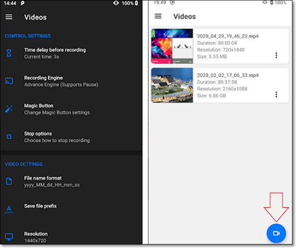Click the file name format document icon
The width and height of the screenshot is (296, 248).
pos(9,181)
